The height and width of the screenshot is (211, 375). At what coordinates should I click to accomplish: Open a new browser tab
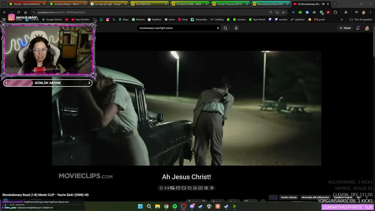[335, 4]
